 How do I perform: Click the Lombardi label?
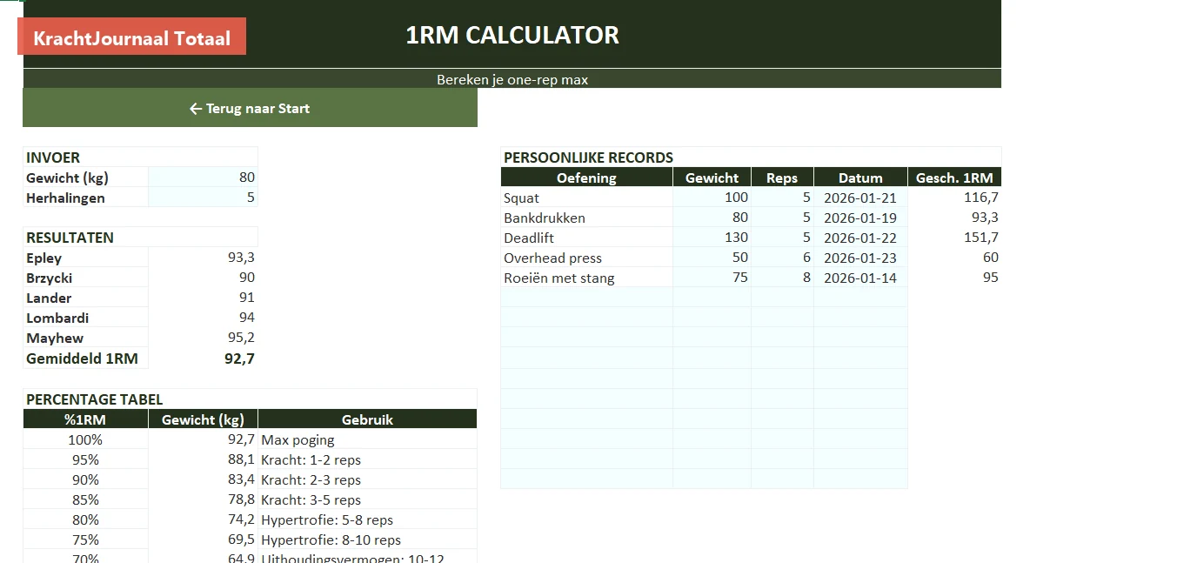tap(85, 318)
